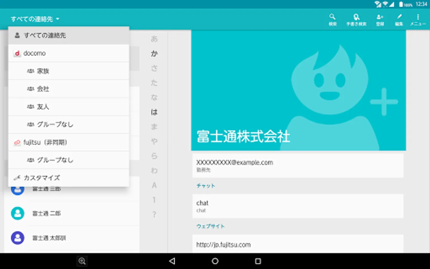The height and width of the screenshot is (269, 430).
Task: Collapse the すべての連絡先 dropdown in header
Action: click(x=35, y=19)
